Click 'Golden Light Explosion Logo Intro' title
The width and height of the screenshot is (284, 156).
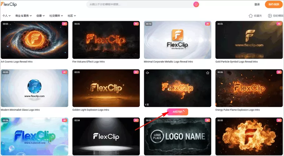click(x=91, y=110)
